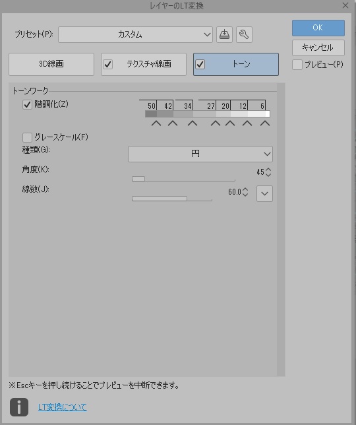Viewport: 356px width, 425px height.
Task: Select the gradation marker under 12
Action: tap(247, 123)
